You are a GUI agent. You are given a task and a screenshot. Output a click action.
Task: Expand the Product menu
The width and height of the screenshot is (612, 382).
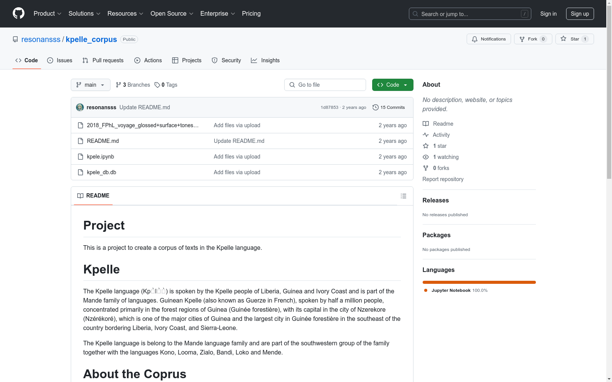pos(47,14)
